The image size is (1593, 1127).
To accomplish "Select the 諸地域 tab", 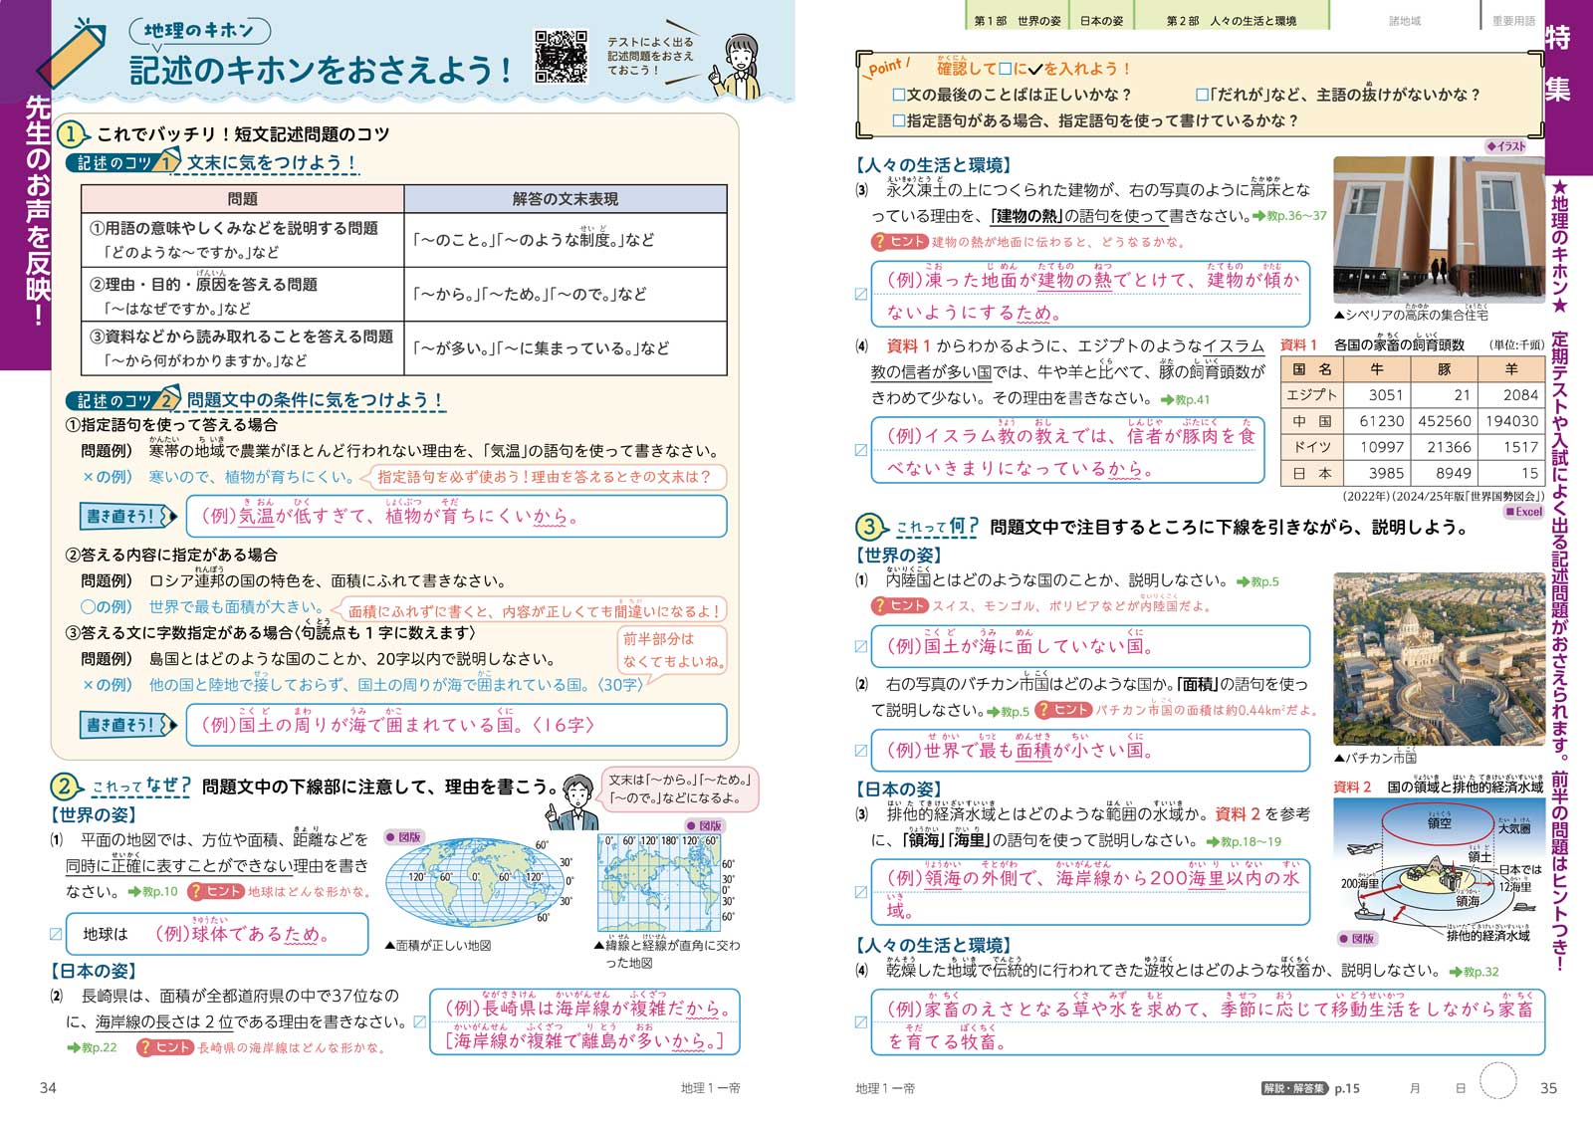I will pos(1405,20).
